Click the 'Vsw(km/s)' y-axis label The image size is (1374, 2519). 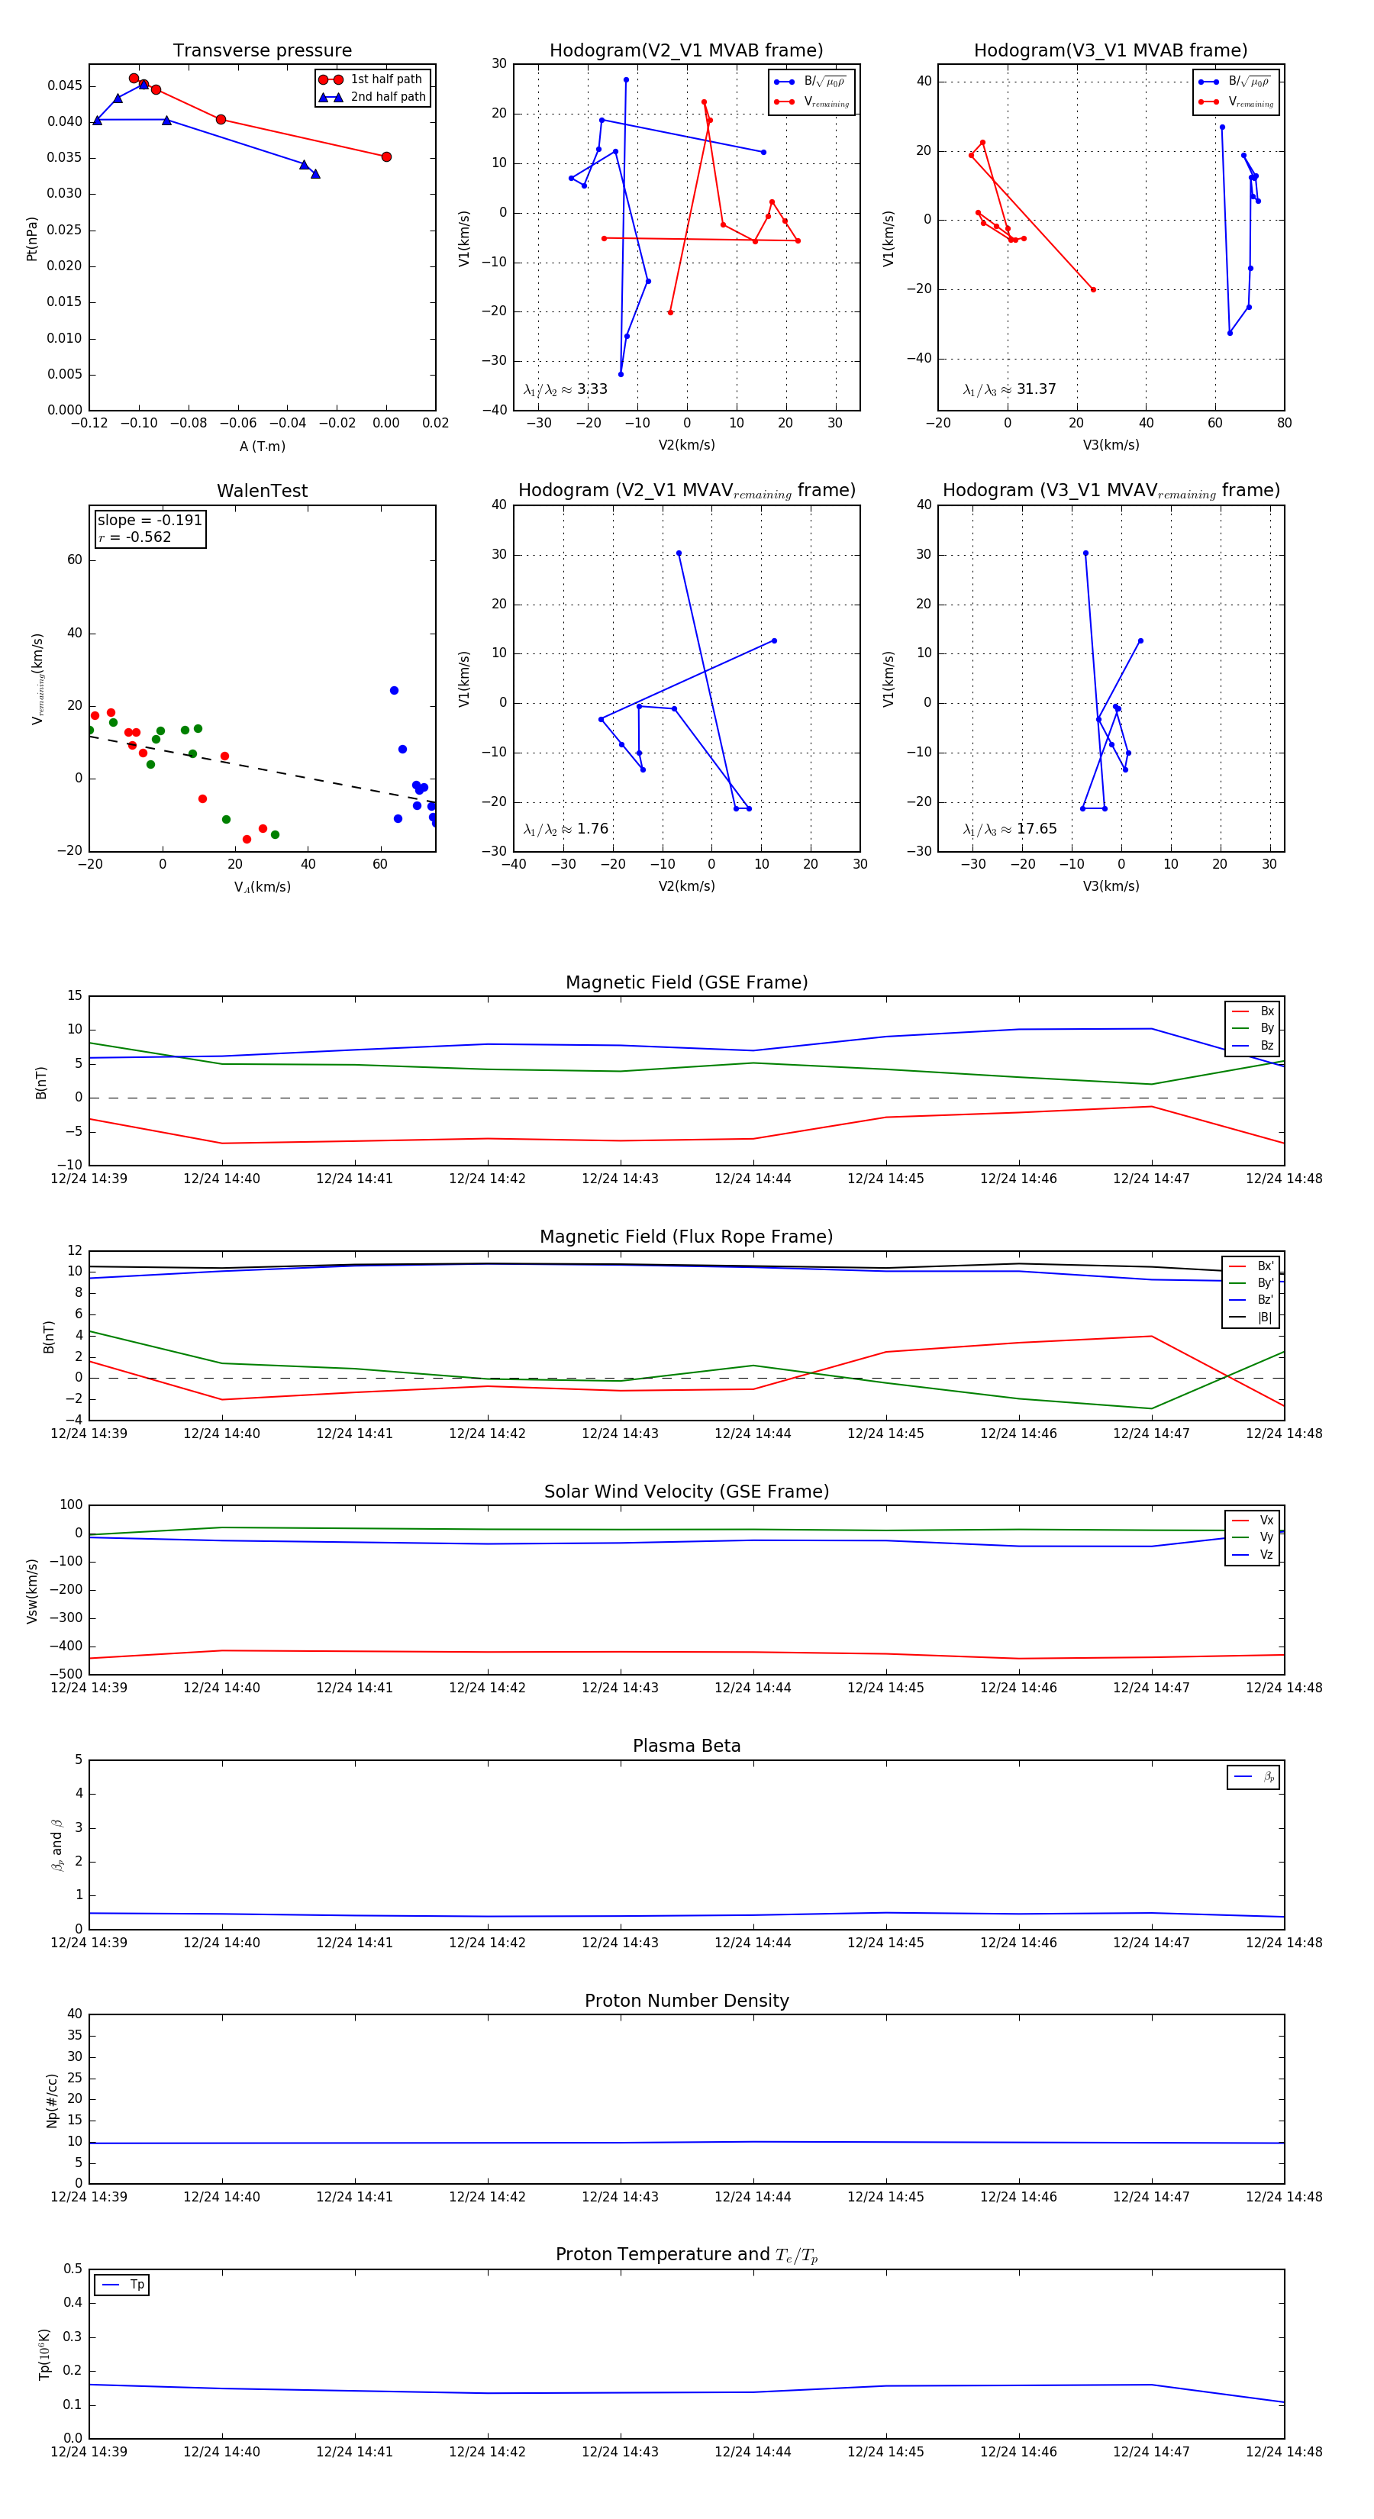point(31,1592)
